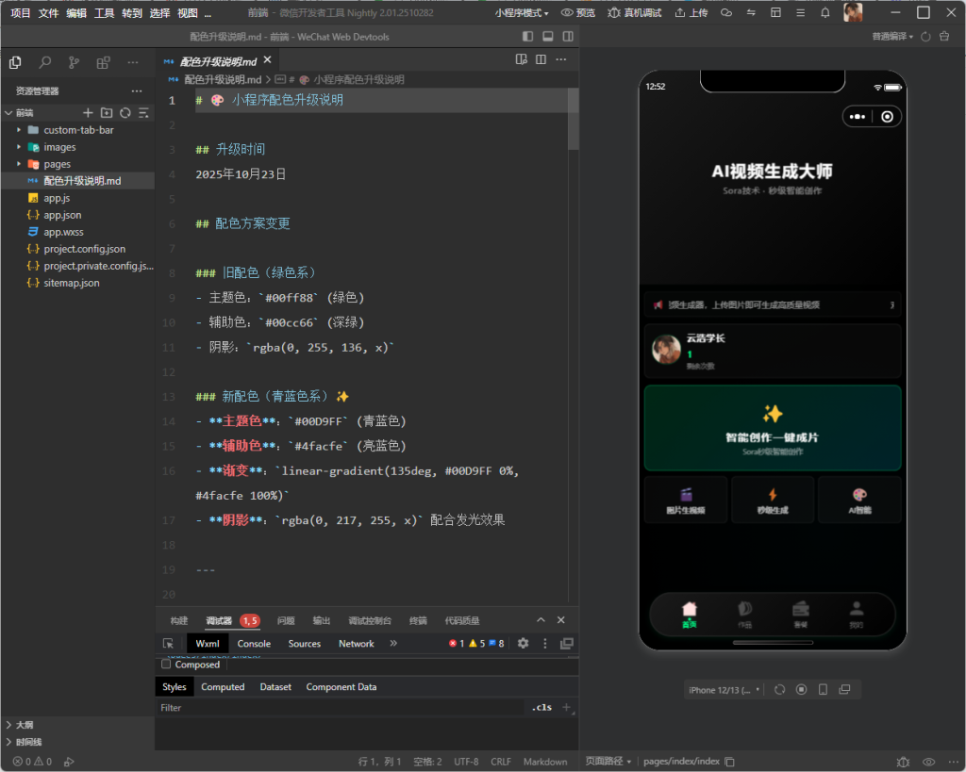Switch to the Computed styles tab
This screenshot has height=772, width=966.
coord(223,686)
